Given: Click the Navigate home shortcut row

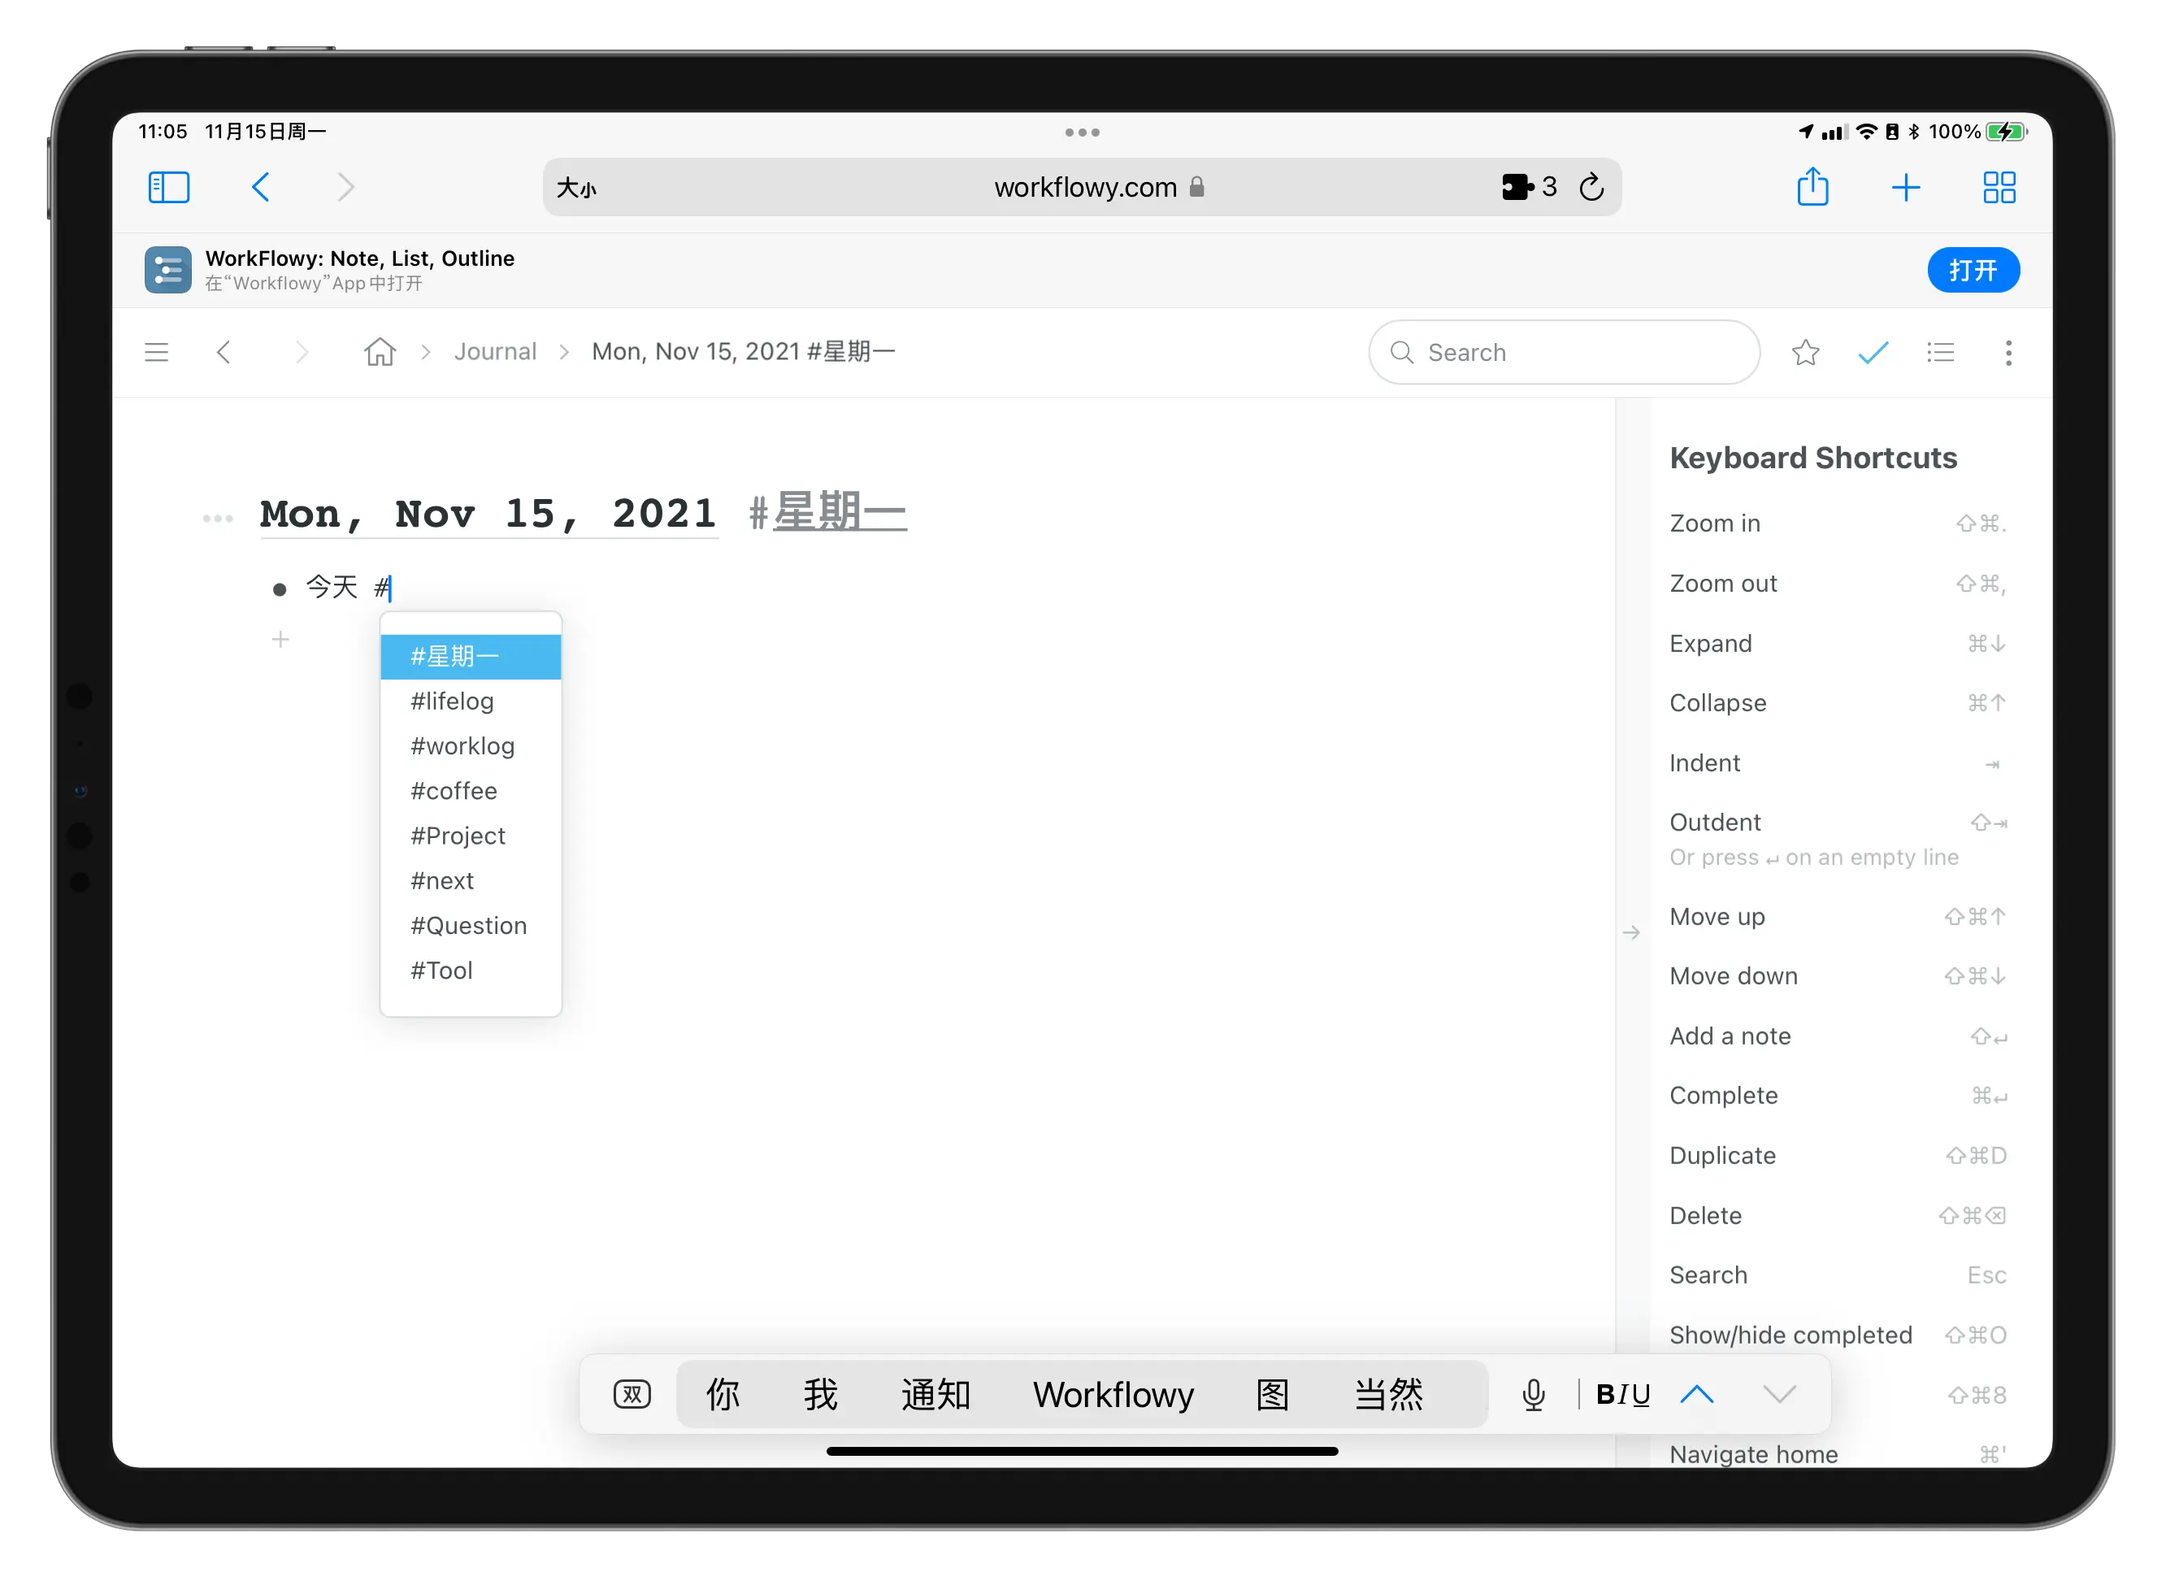Looking at the screenshot, I should click(1837, 1453).
